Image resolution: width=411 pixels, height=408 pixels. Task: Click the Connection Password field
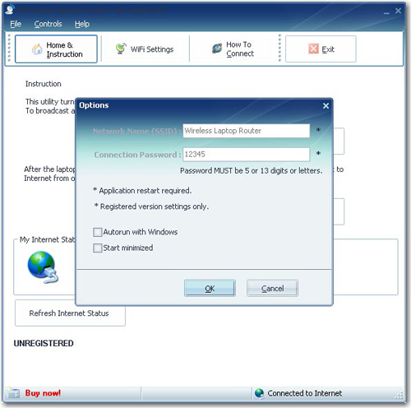point(247,155)
